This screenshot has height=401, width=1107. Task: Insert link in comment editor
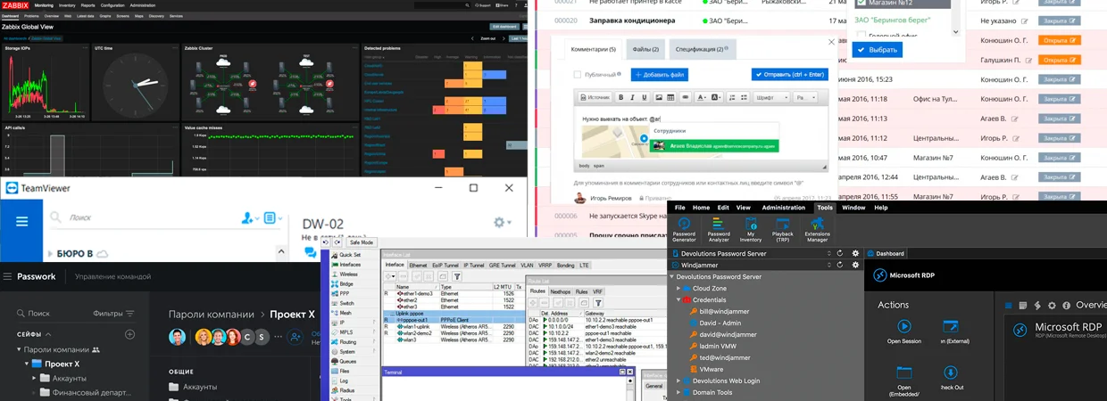point(686,97)
